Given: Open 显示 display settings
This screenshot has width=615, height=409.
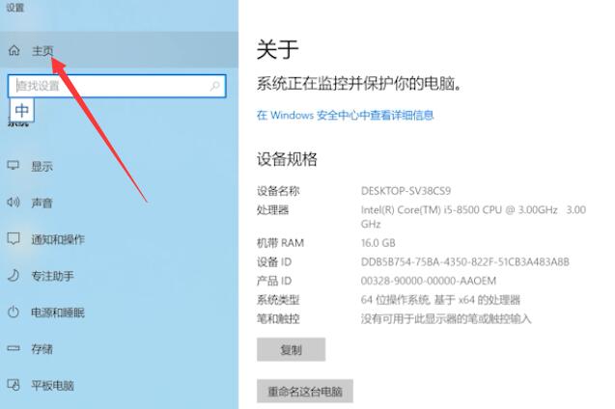Looking at the screenshot, I should [x=42, y=166].
